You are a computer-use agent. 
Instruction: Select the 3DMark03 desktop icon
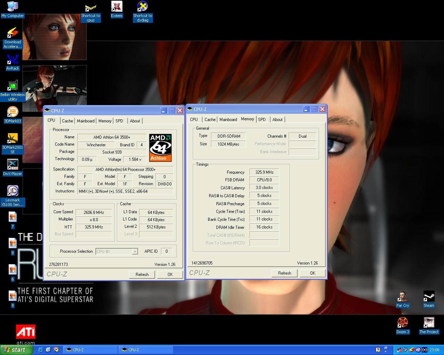[12, 115]
